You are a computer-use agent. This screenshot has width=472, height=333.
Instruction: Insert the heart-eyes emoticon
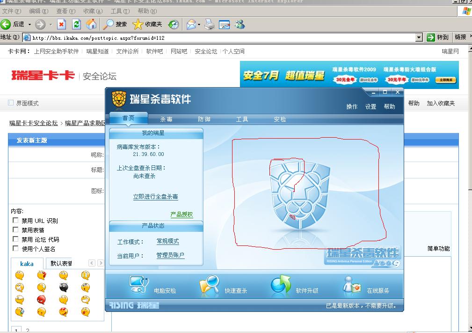64,311
